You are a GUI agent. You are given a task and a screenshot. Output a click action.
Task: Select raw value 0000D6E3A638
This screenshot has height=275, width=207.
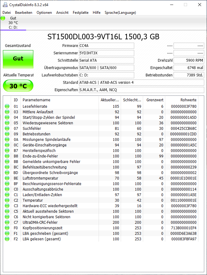(183, 234)
